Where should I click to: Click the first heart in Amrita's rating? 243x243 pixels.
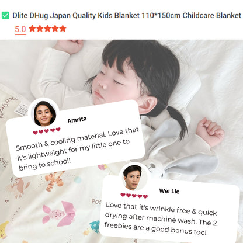pyautogui.click(x=35, y=133)
